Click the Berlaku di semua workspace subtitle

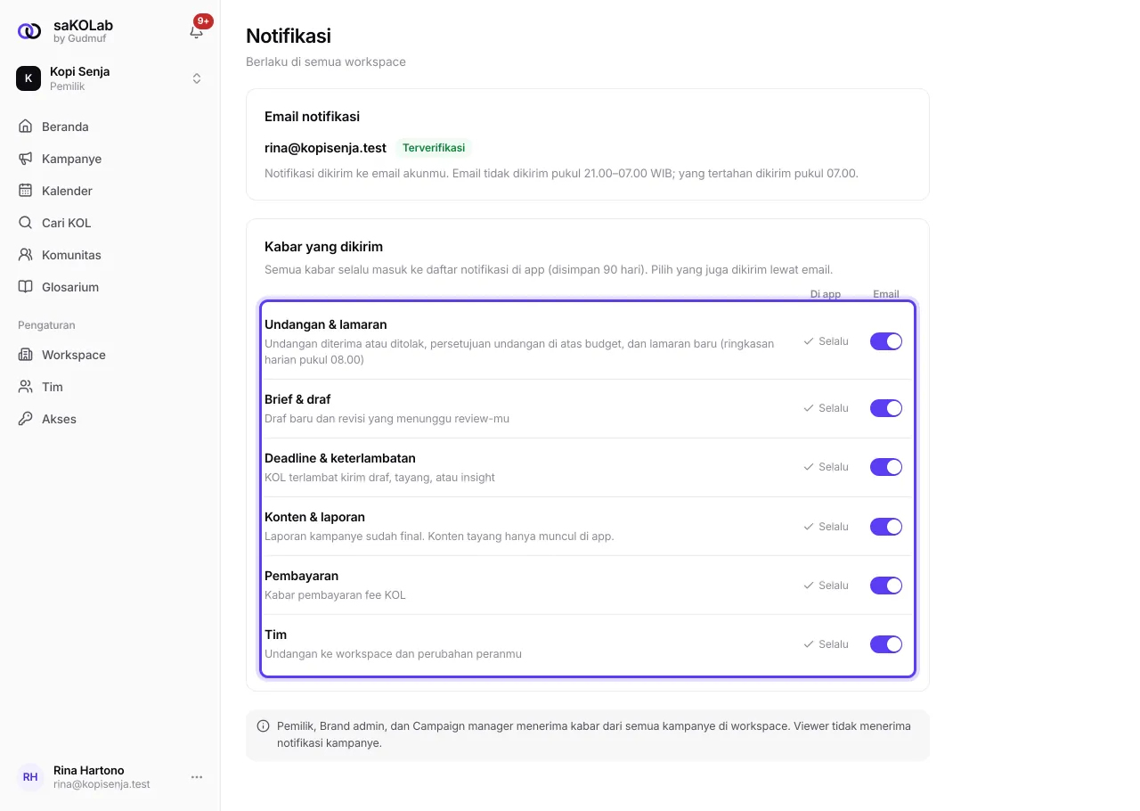[326, 62]
